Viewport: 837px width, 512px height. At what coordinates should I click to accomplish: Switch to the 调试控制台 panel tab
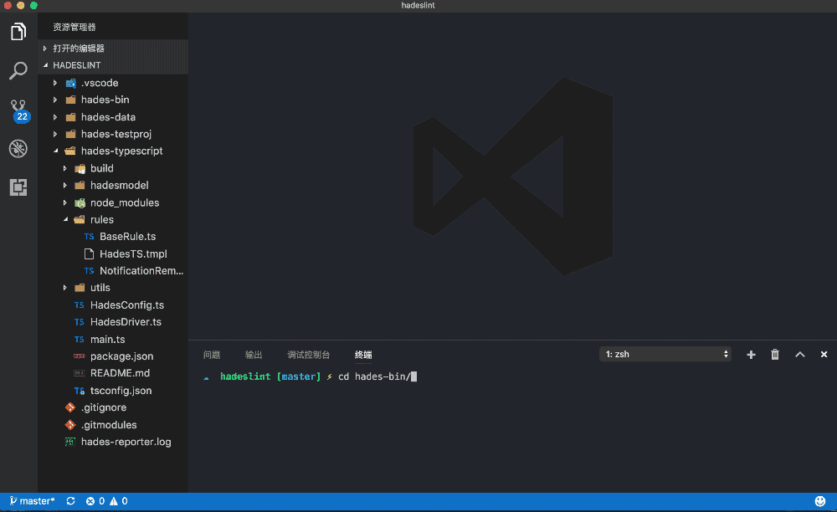click(x=309, y=355)
